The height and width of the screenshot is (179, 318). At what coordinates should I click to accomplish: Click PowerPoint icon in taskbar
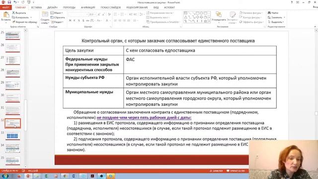pyautogui.click(x=28, y=176)
